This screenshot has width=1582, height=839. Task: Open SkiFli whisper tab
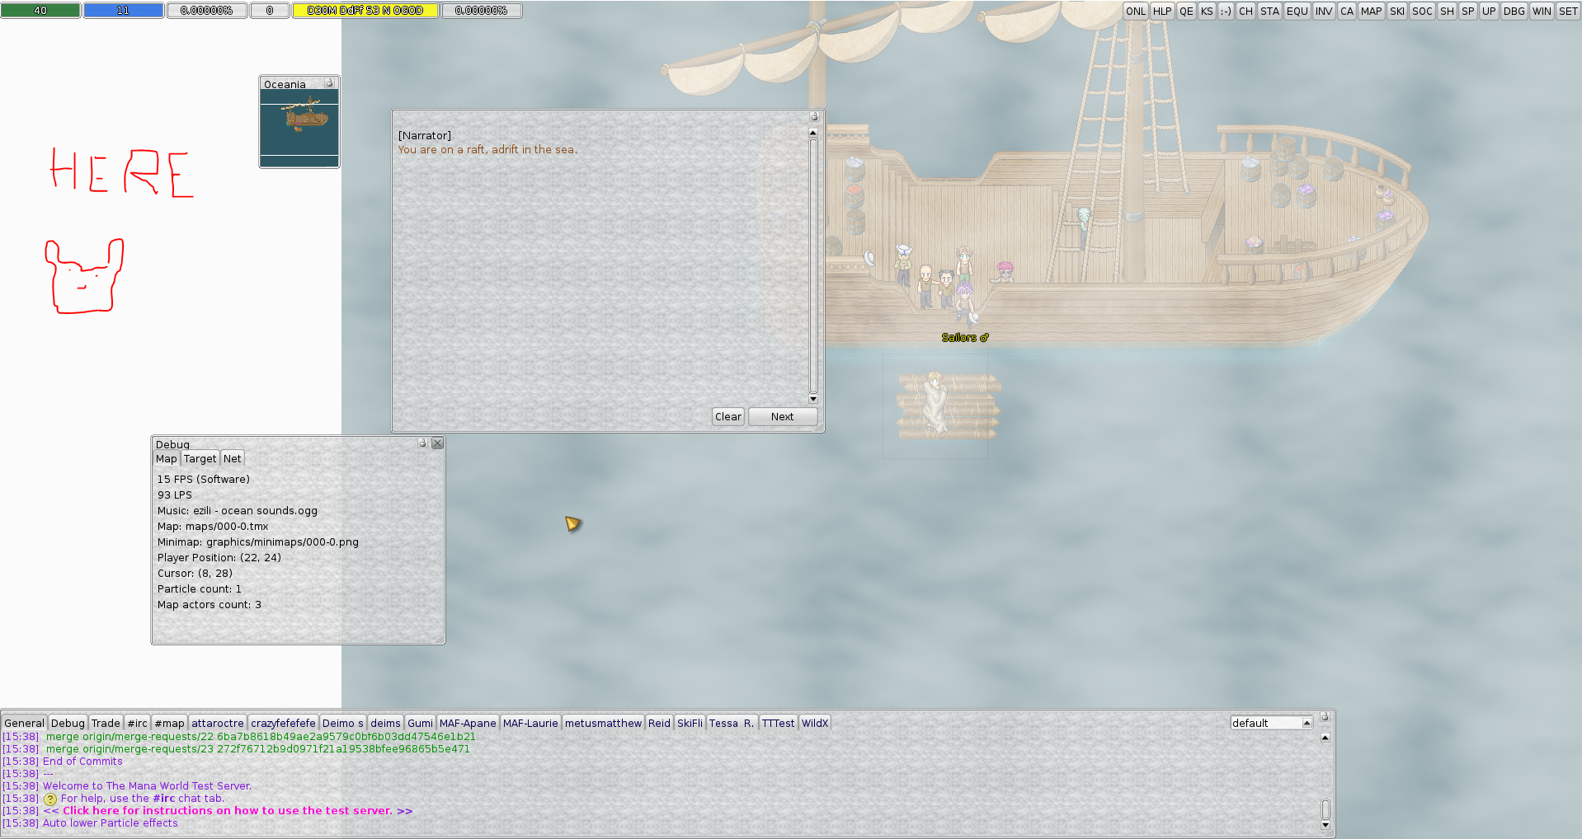690,723
